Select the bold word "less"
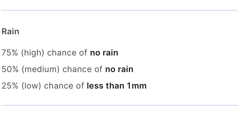Viewport: 238px width, 116px height. tap(95, 86)
